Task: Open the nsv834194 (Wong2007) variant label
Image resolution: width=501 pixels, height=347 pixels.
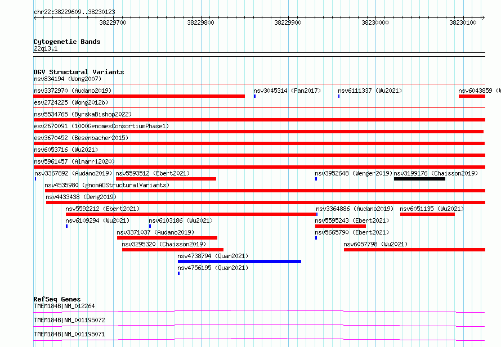Action: [68, 79]
